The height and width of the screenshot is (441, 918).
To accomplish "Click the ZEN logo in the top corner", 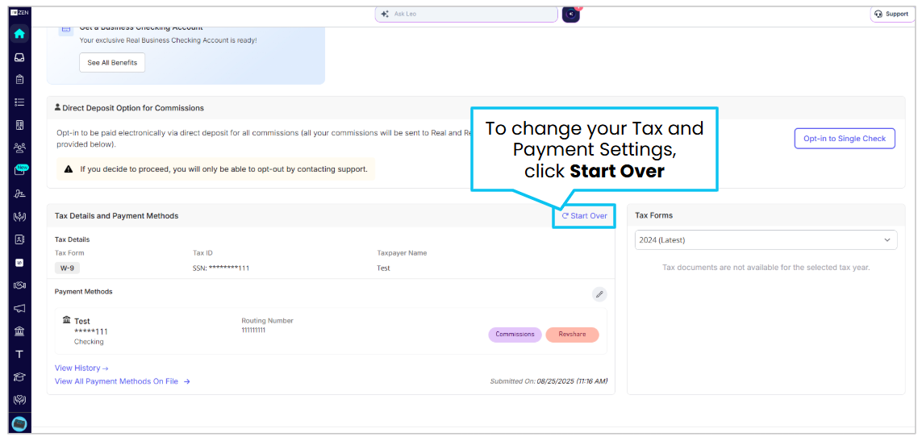I will pos(19,13).
